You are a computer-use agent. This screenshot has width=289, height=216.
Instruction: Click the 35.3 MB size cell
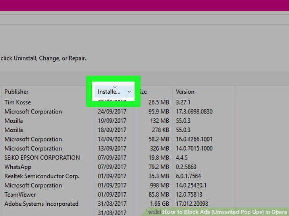point(159,176)
